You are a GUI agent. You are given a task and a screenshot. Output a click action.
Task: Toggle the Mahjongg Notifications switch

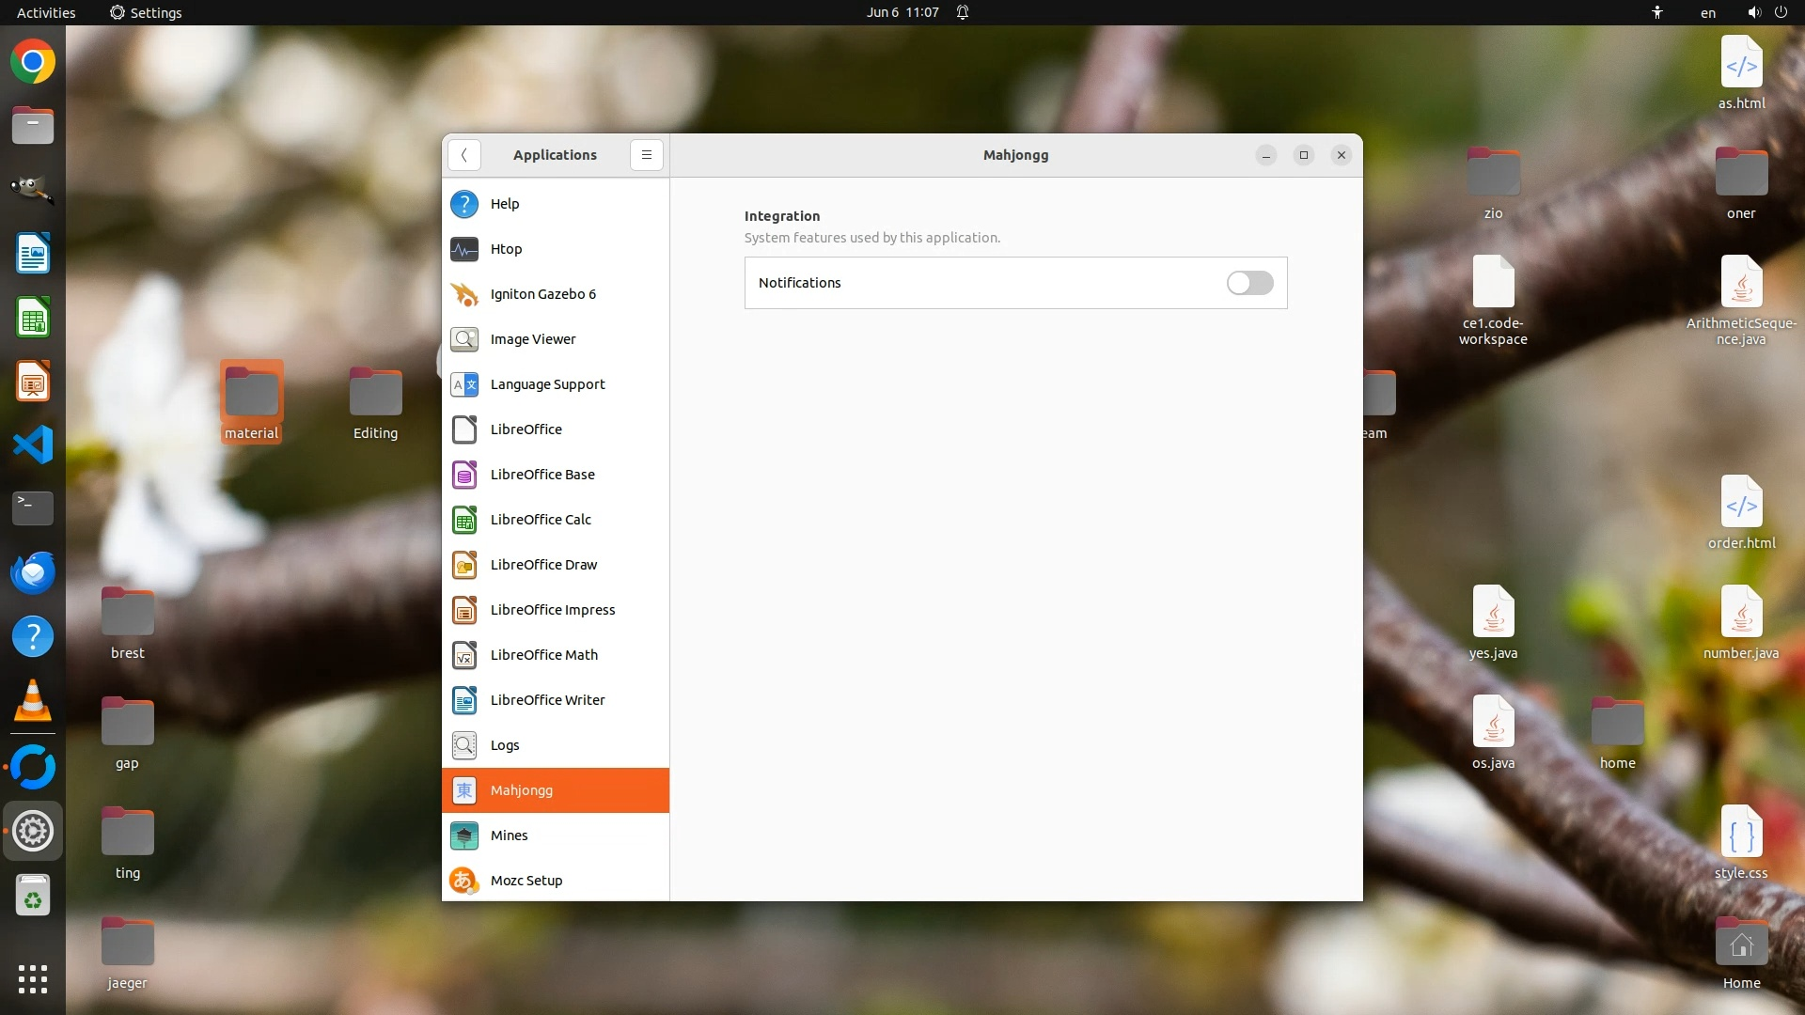coord(1249,283)
